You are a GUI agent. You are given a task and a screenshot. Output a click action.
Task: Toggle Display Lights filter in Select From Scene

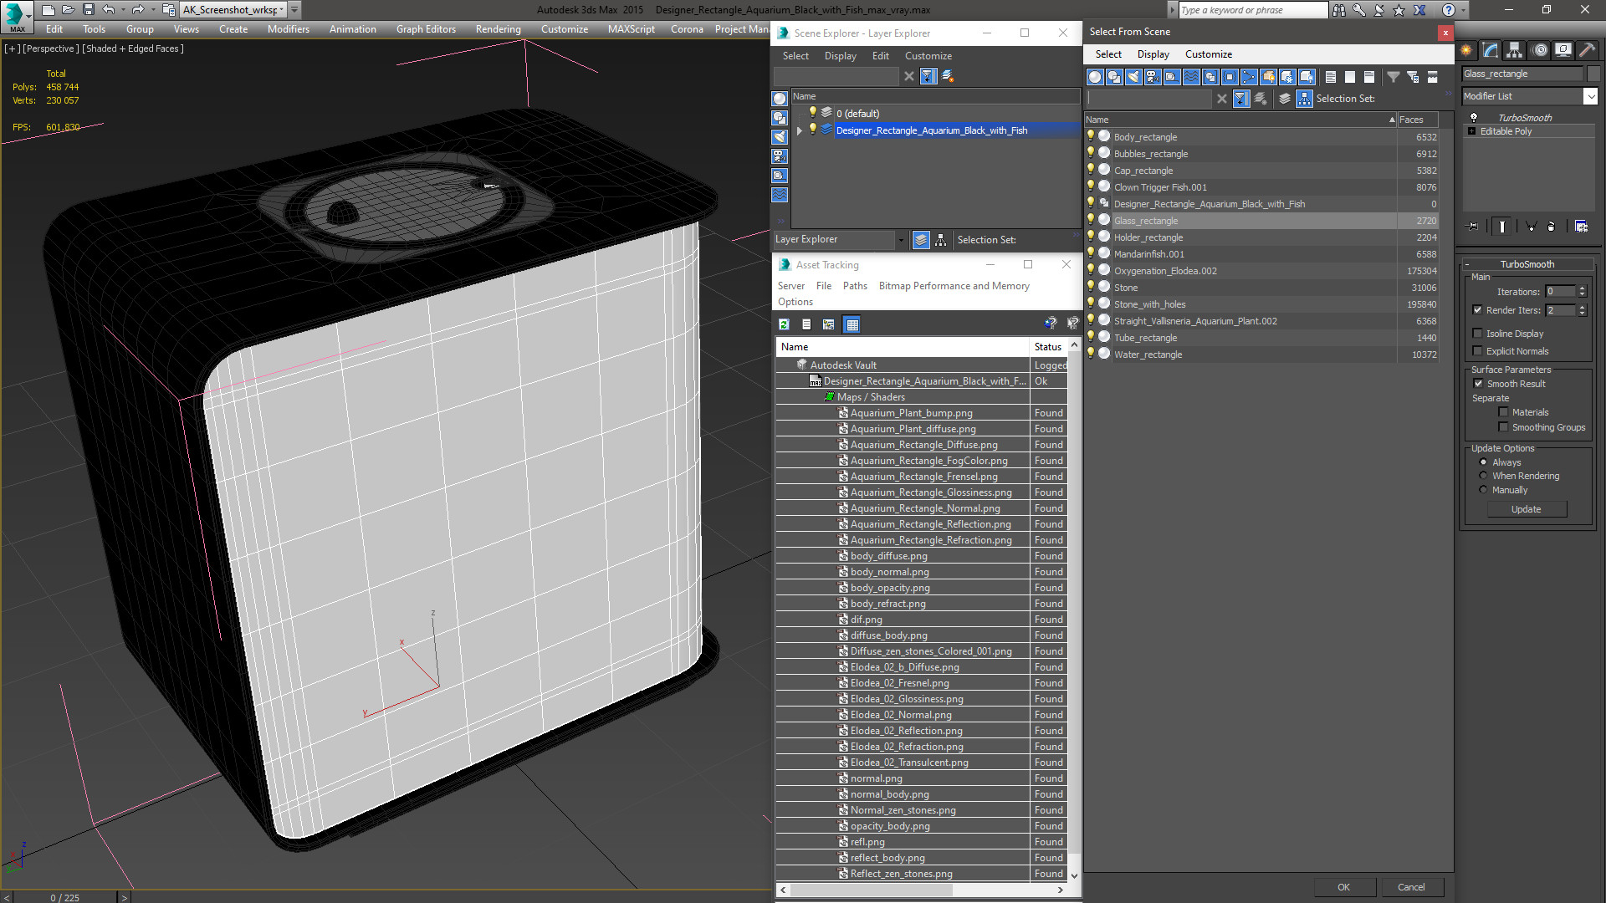point(1133,77)
